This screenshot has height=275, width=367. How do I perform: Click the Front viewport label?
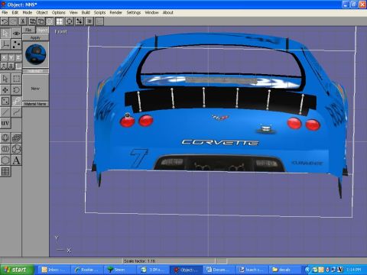[61, 31]
